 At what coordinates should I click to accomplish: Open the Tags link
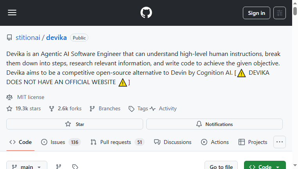coord(142,108)
